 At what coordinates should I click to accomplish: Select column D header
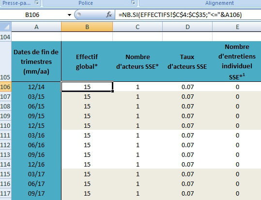click(187, 27)
